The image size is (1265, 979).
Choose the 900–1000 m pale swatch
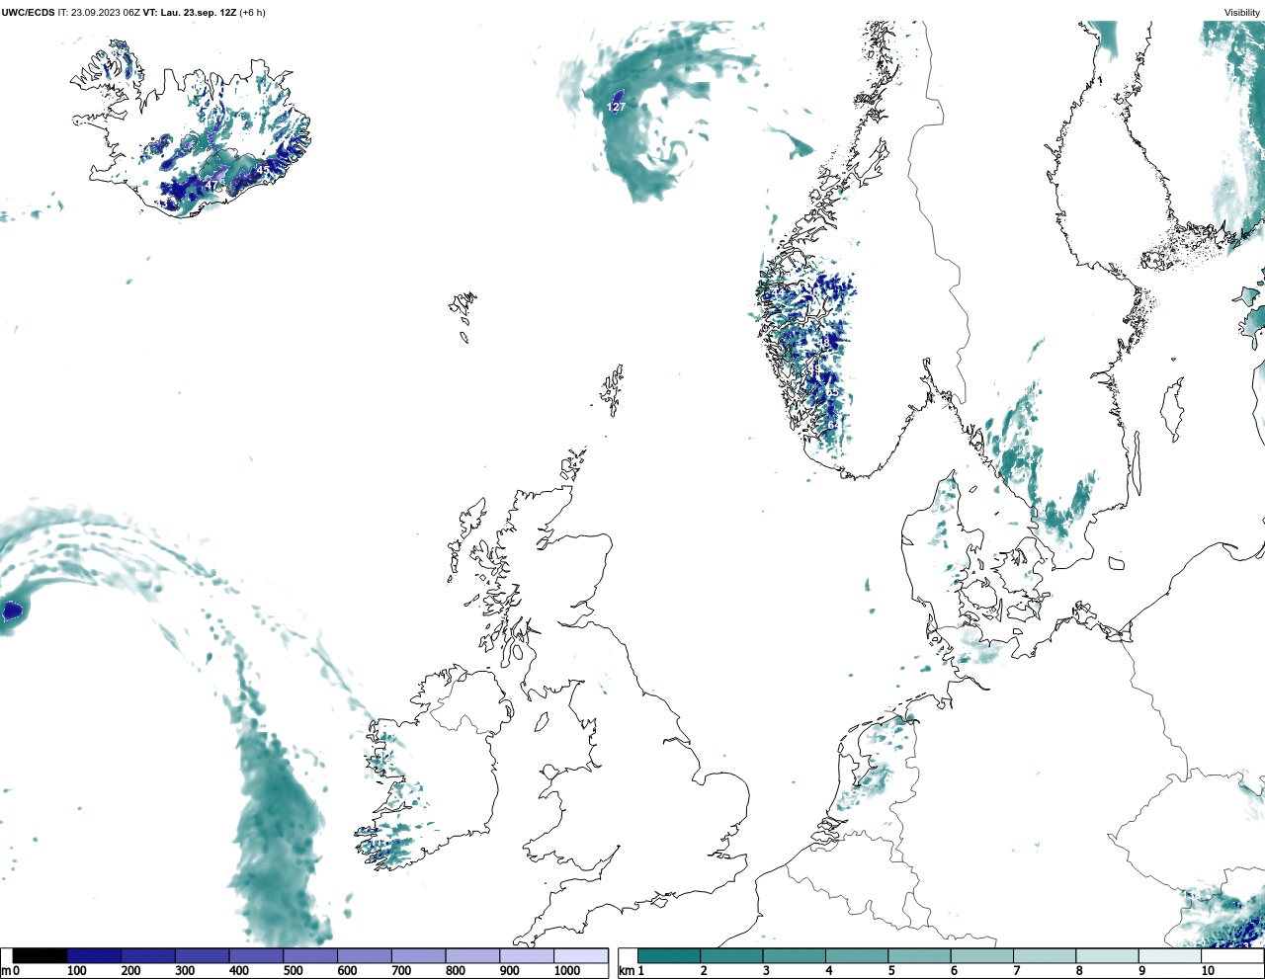click(526, 956)
